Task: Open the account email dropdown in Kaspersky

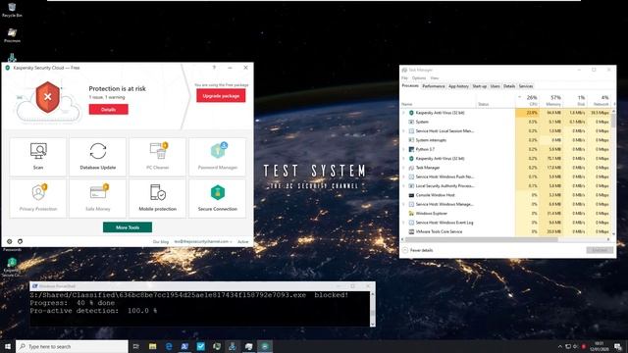Action: click(203, 241)
